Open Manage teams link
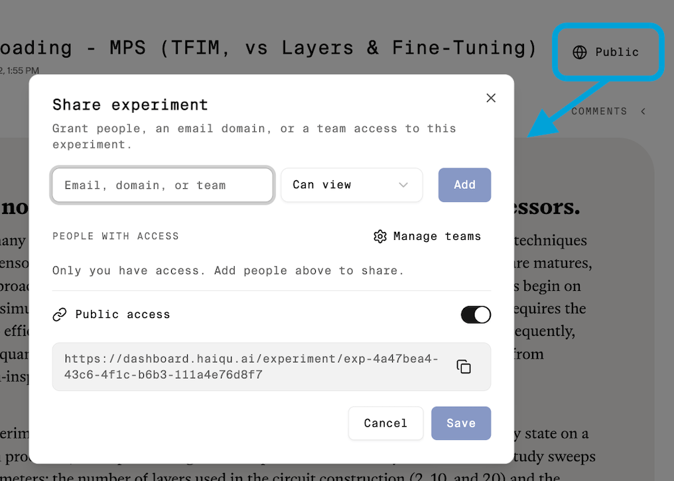The image size is (674, 481). (427, 237)
